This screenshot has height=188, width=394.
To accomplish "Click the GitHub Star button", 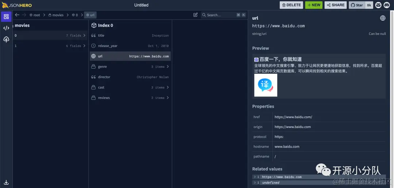I will (357, 5).
